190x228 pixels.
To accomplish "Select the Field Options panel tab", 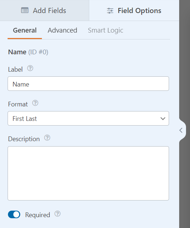I will pos(134,10).
